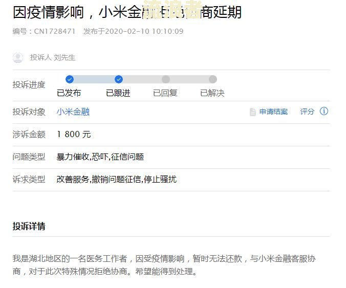Click the 投诉进度 row label
The height and width of the screenshot is (288, 346).
29,85
